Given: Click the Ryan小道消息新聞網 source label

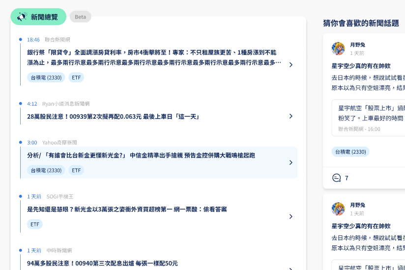Looking at the screenshot, I should pos(66,104).
